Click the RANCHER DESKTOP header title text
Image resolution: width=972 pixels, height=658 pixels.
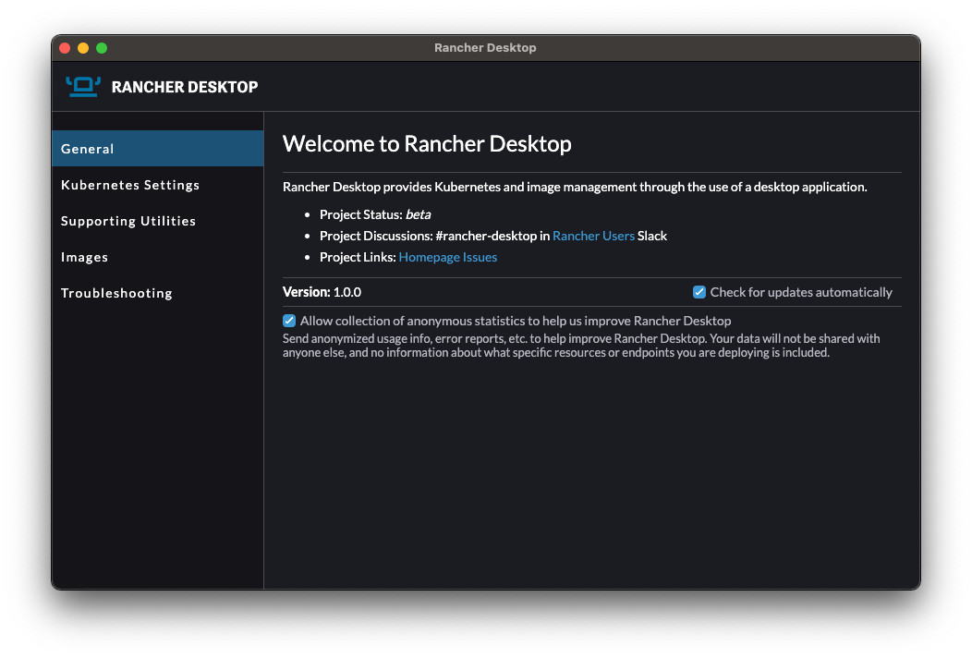coord(185,87)
